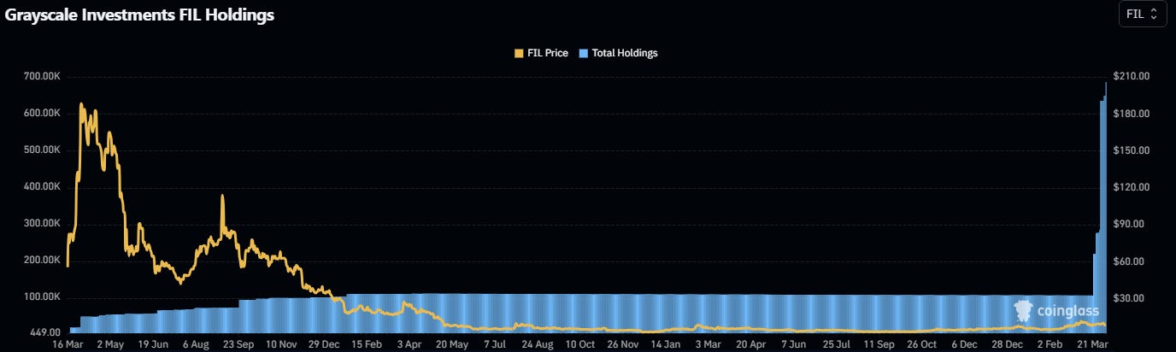Click the '14 Jan' date label
Screen dimensions: 1176x352
click(666, 344)
